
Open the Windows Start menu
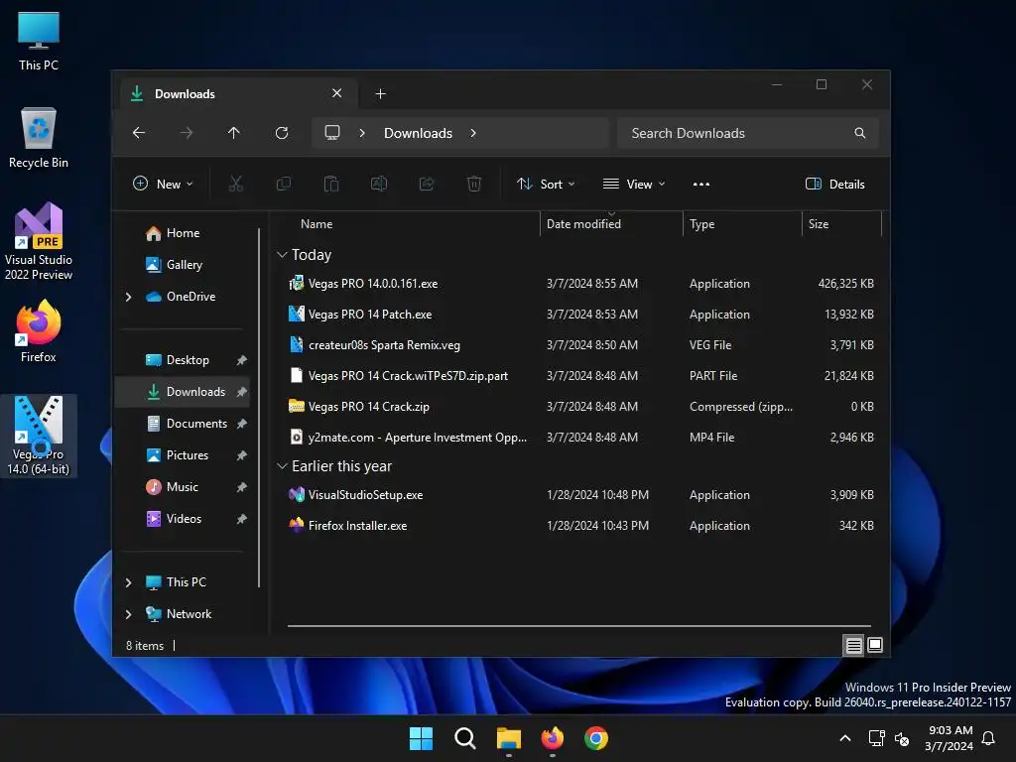421,738
